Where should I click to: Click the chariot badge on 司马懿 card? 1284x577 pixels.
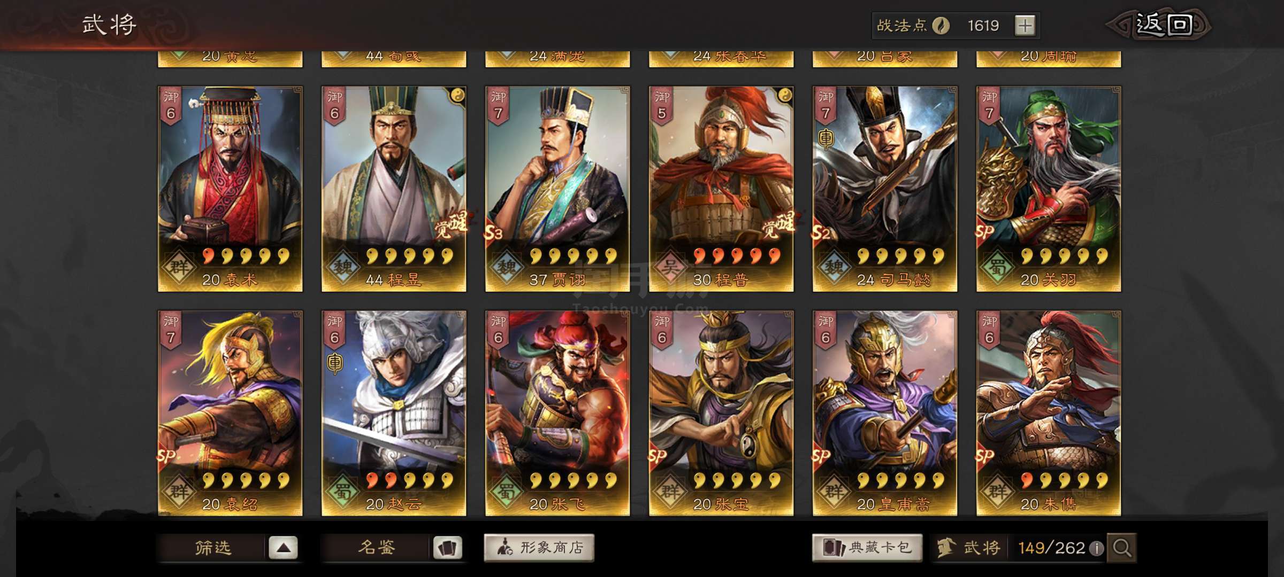click(x=826, y=139)
